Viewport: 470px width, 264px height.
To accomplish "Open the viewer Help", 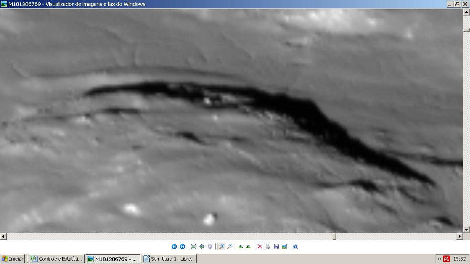I will coord(296,246).
